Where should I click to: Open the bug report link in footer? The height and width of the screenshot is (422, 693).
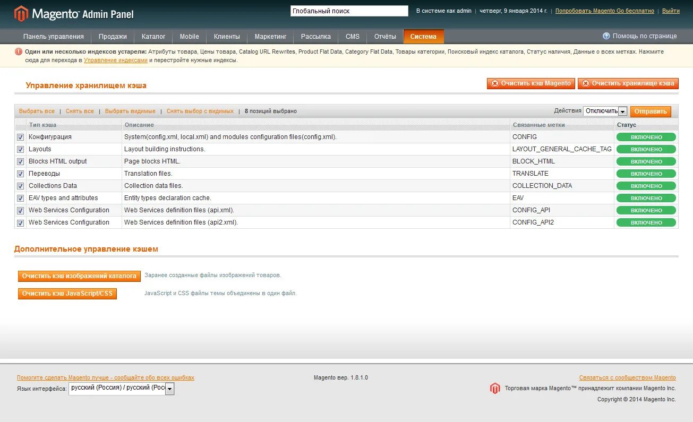[106, 378]
